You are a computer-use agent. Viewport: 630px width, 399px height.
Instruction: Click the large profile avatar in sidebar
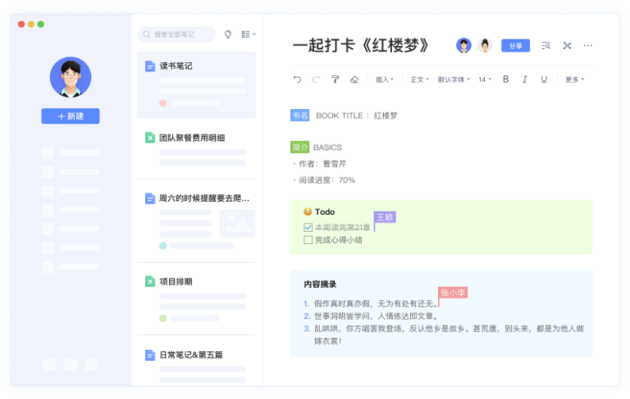tap(71, 77)
